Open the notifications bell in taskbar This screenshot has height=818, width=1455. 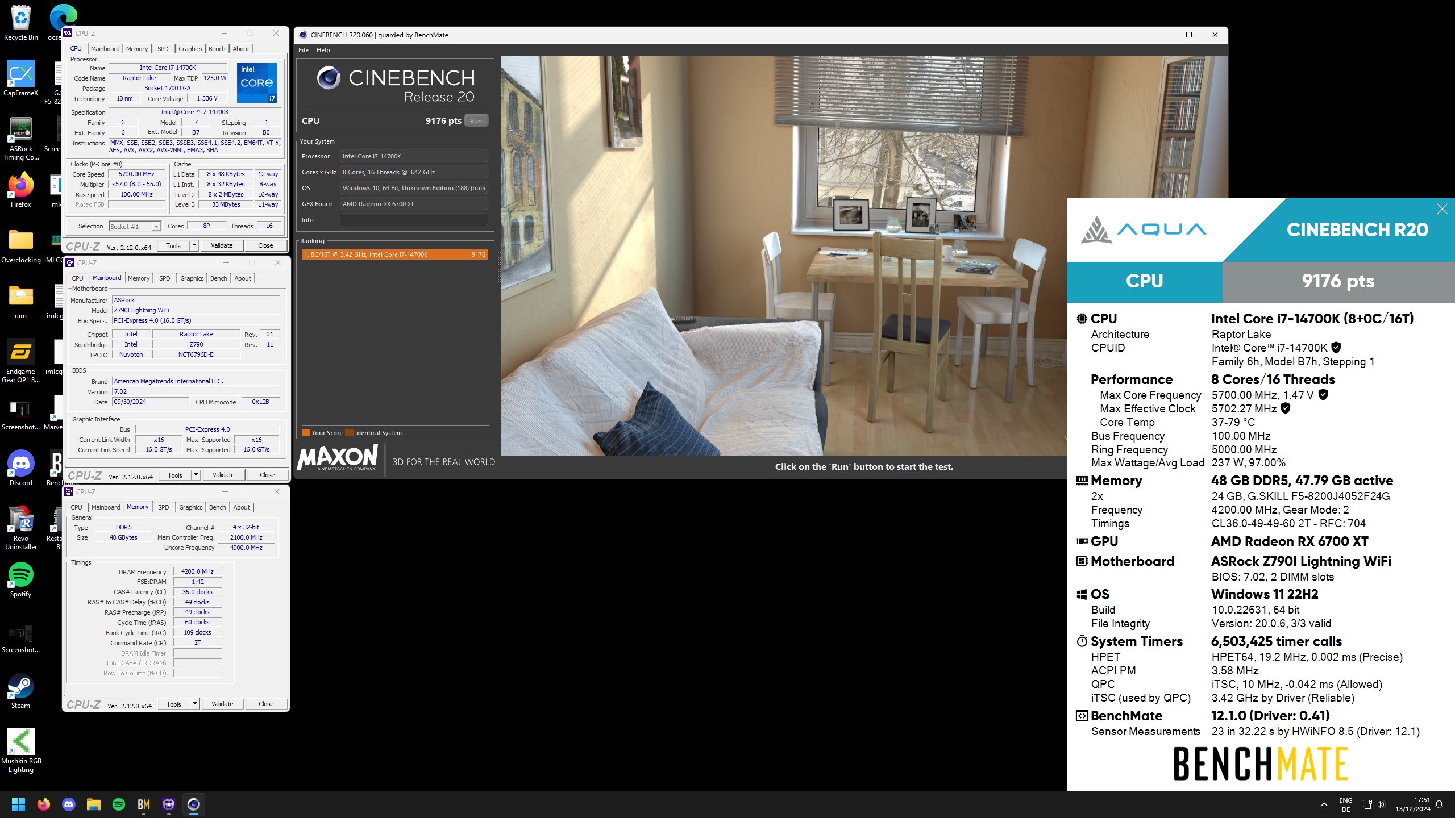(x=1440, y=804)
